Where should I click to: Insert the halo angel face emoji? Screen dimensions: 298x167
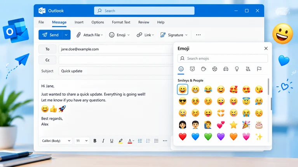(x=246, y=101)
